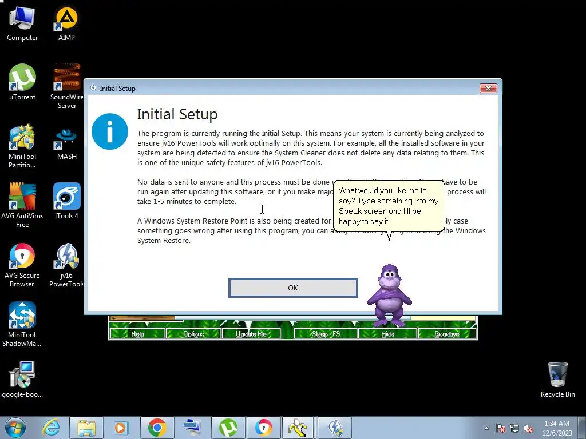Open AVG Secure Browser from the taskbar
This screenshot has width=586, height=439.
pos(263,428)
